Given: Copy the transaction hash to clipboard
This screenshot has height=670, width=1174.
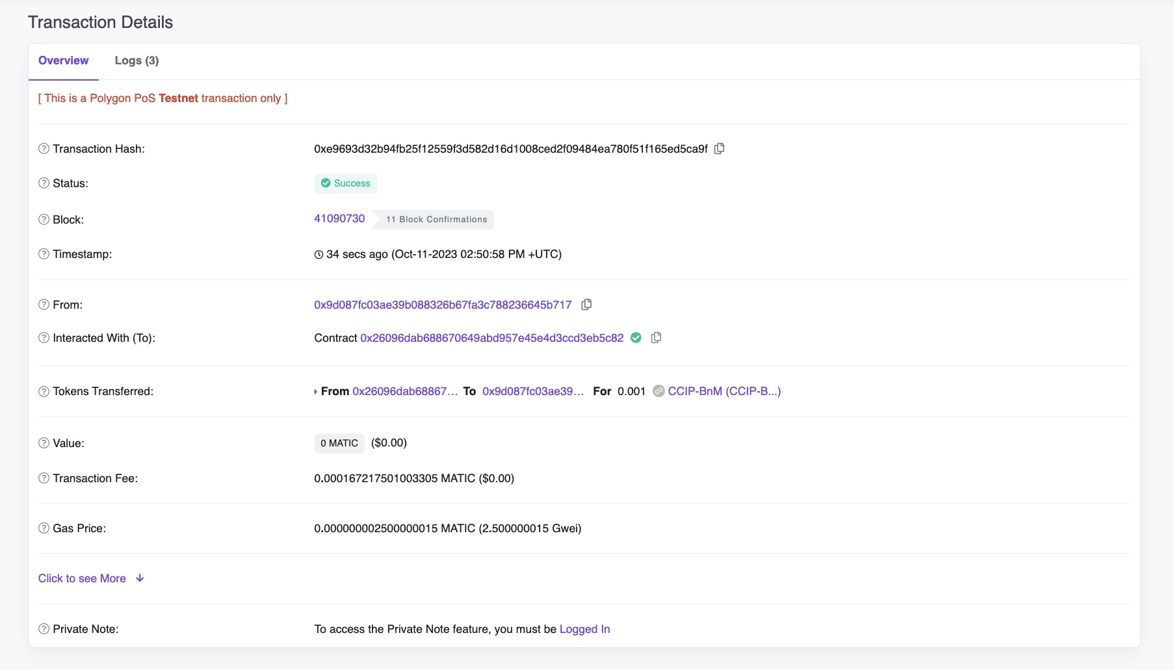Looking at the screenshot, I should 719,149.
